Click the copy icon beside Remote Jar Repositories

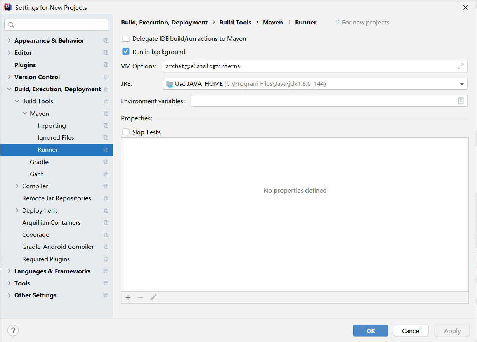click(x=106, y=198)
